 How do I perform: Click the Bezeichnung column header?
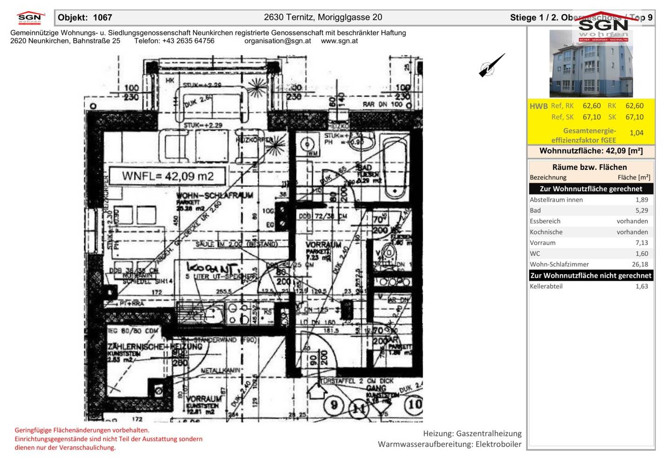[x=548, y=177]
